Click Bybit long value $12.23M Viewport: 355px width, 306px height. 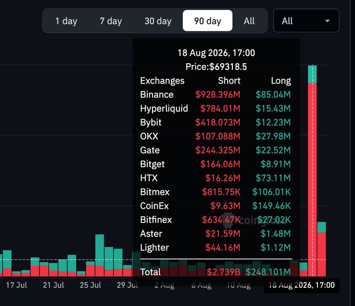coord(273,122)
